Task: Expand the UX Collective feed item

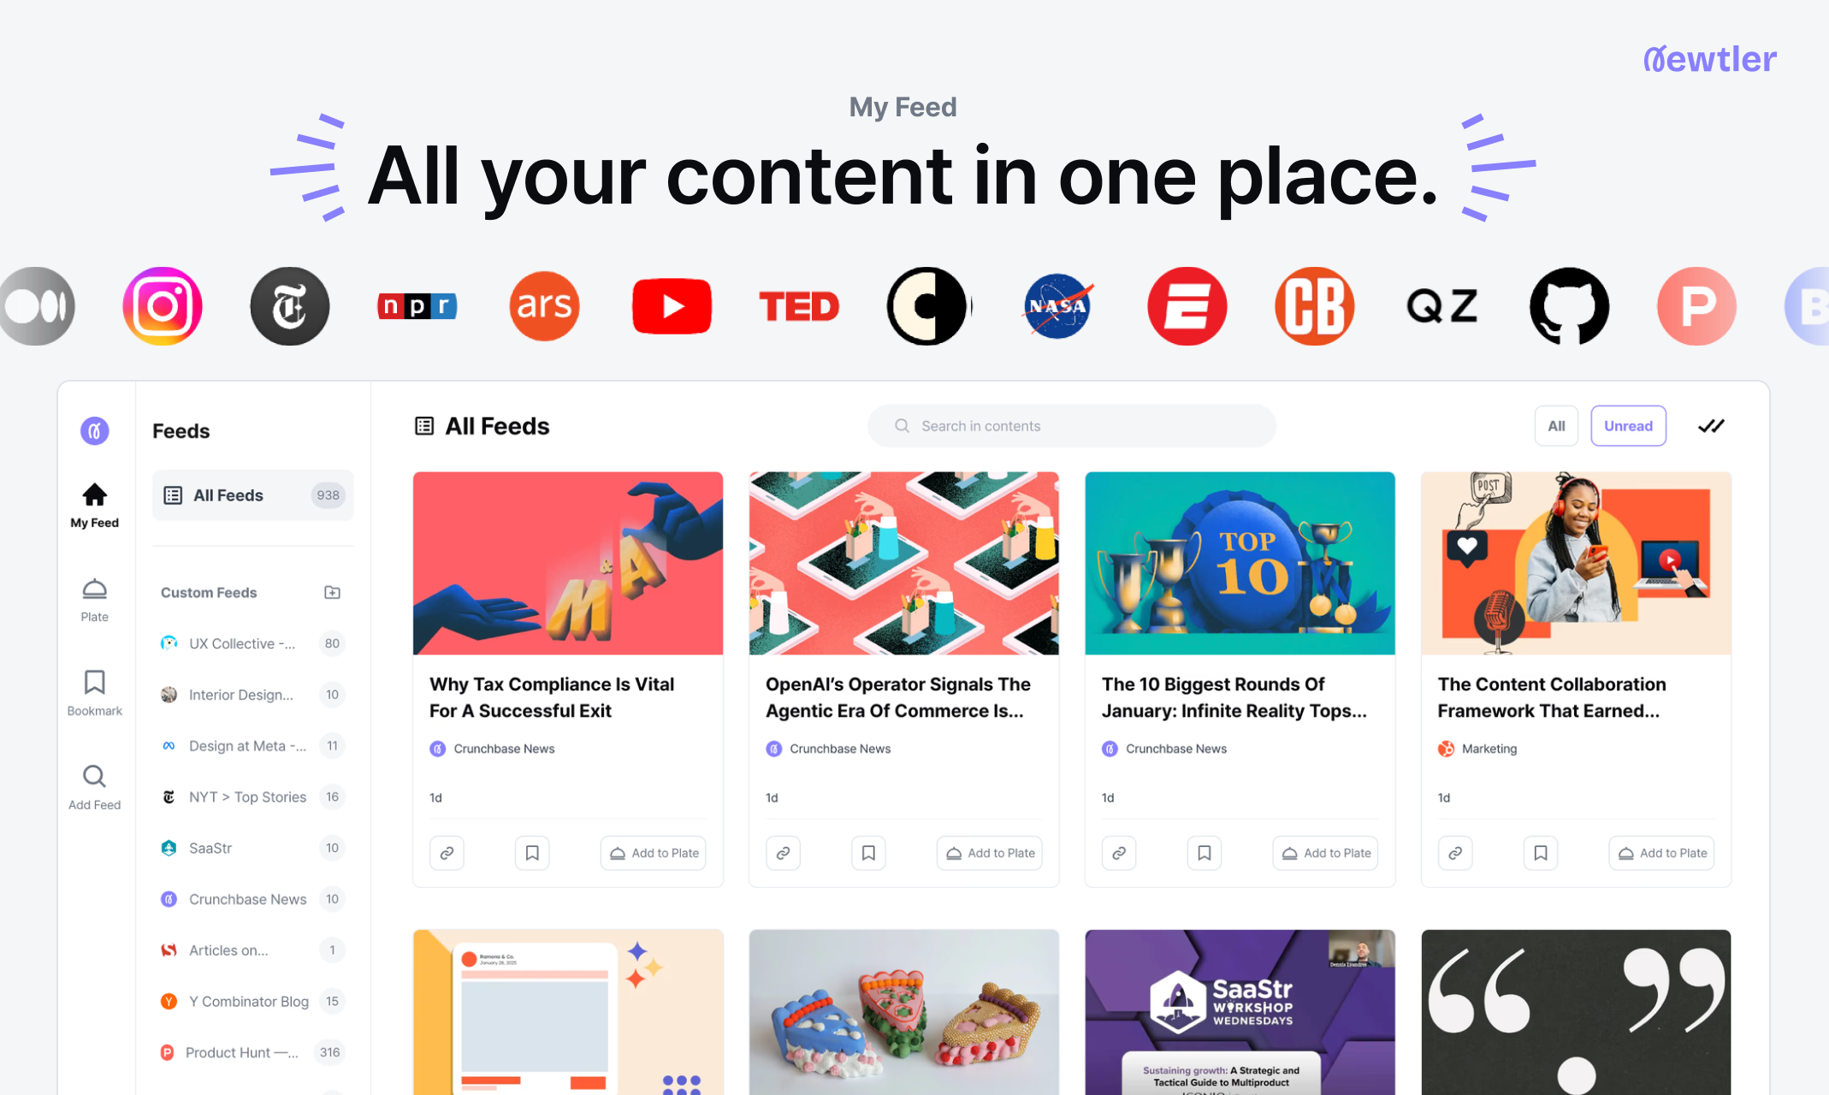Action: [241, 642]
